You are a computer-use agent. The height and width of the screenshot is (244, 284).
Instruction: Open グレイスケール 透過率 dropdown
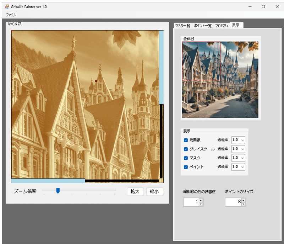238,149
